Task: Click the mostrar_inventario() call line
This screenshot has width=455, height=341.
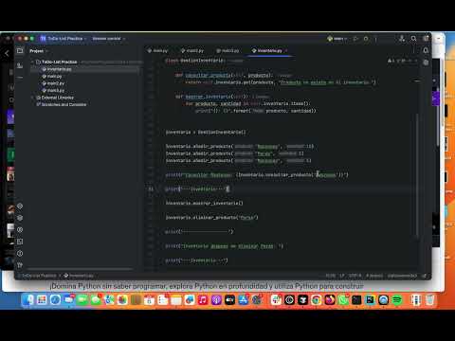Action: (x=205, y=204)
